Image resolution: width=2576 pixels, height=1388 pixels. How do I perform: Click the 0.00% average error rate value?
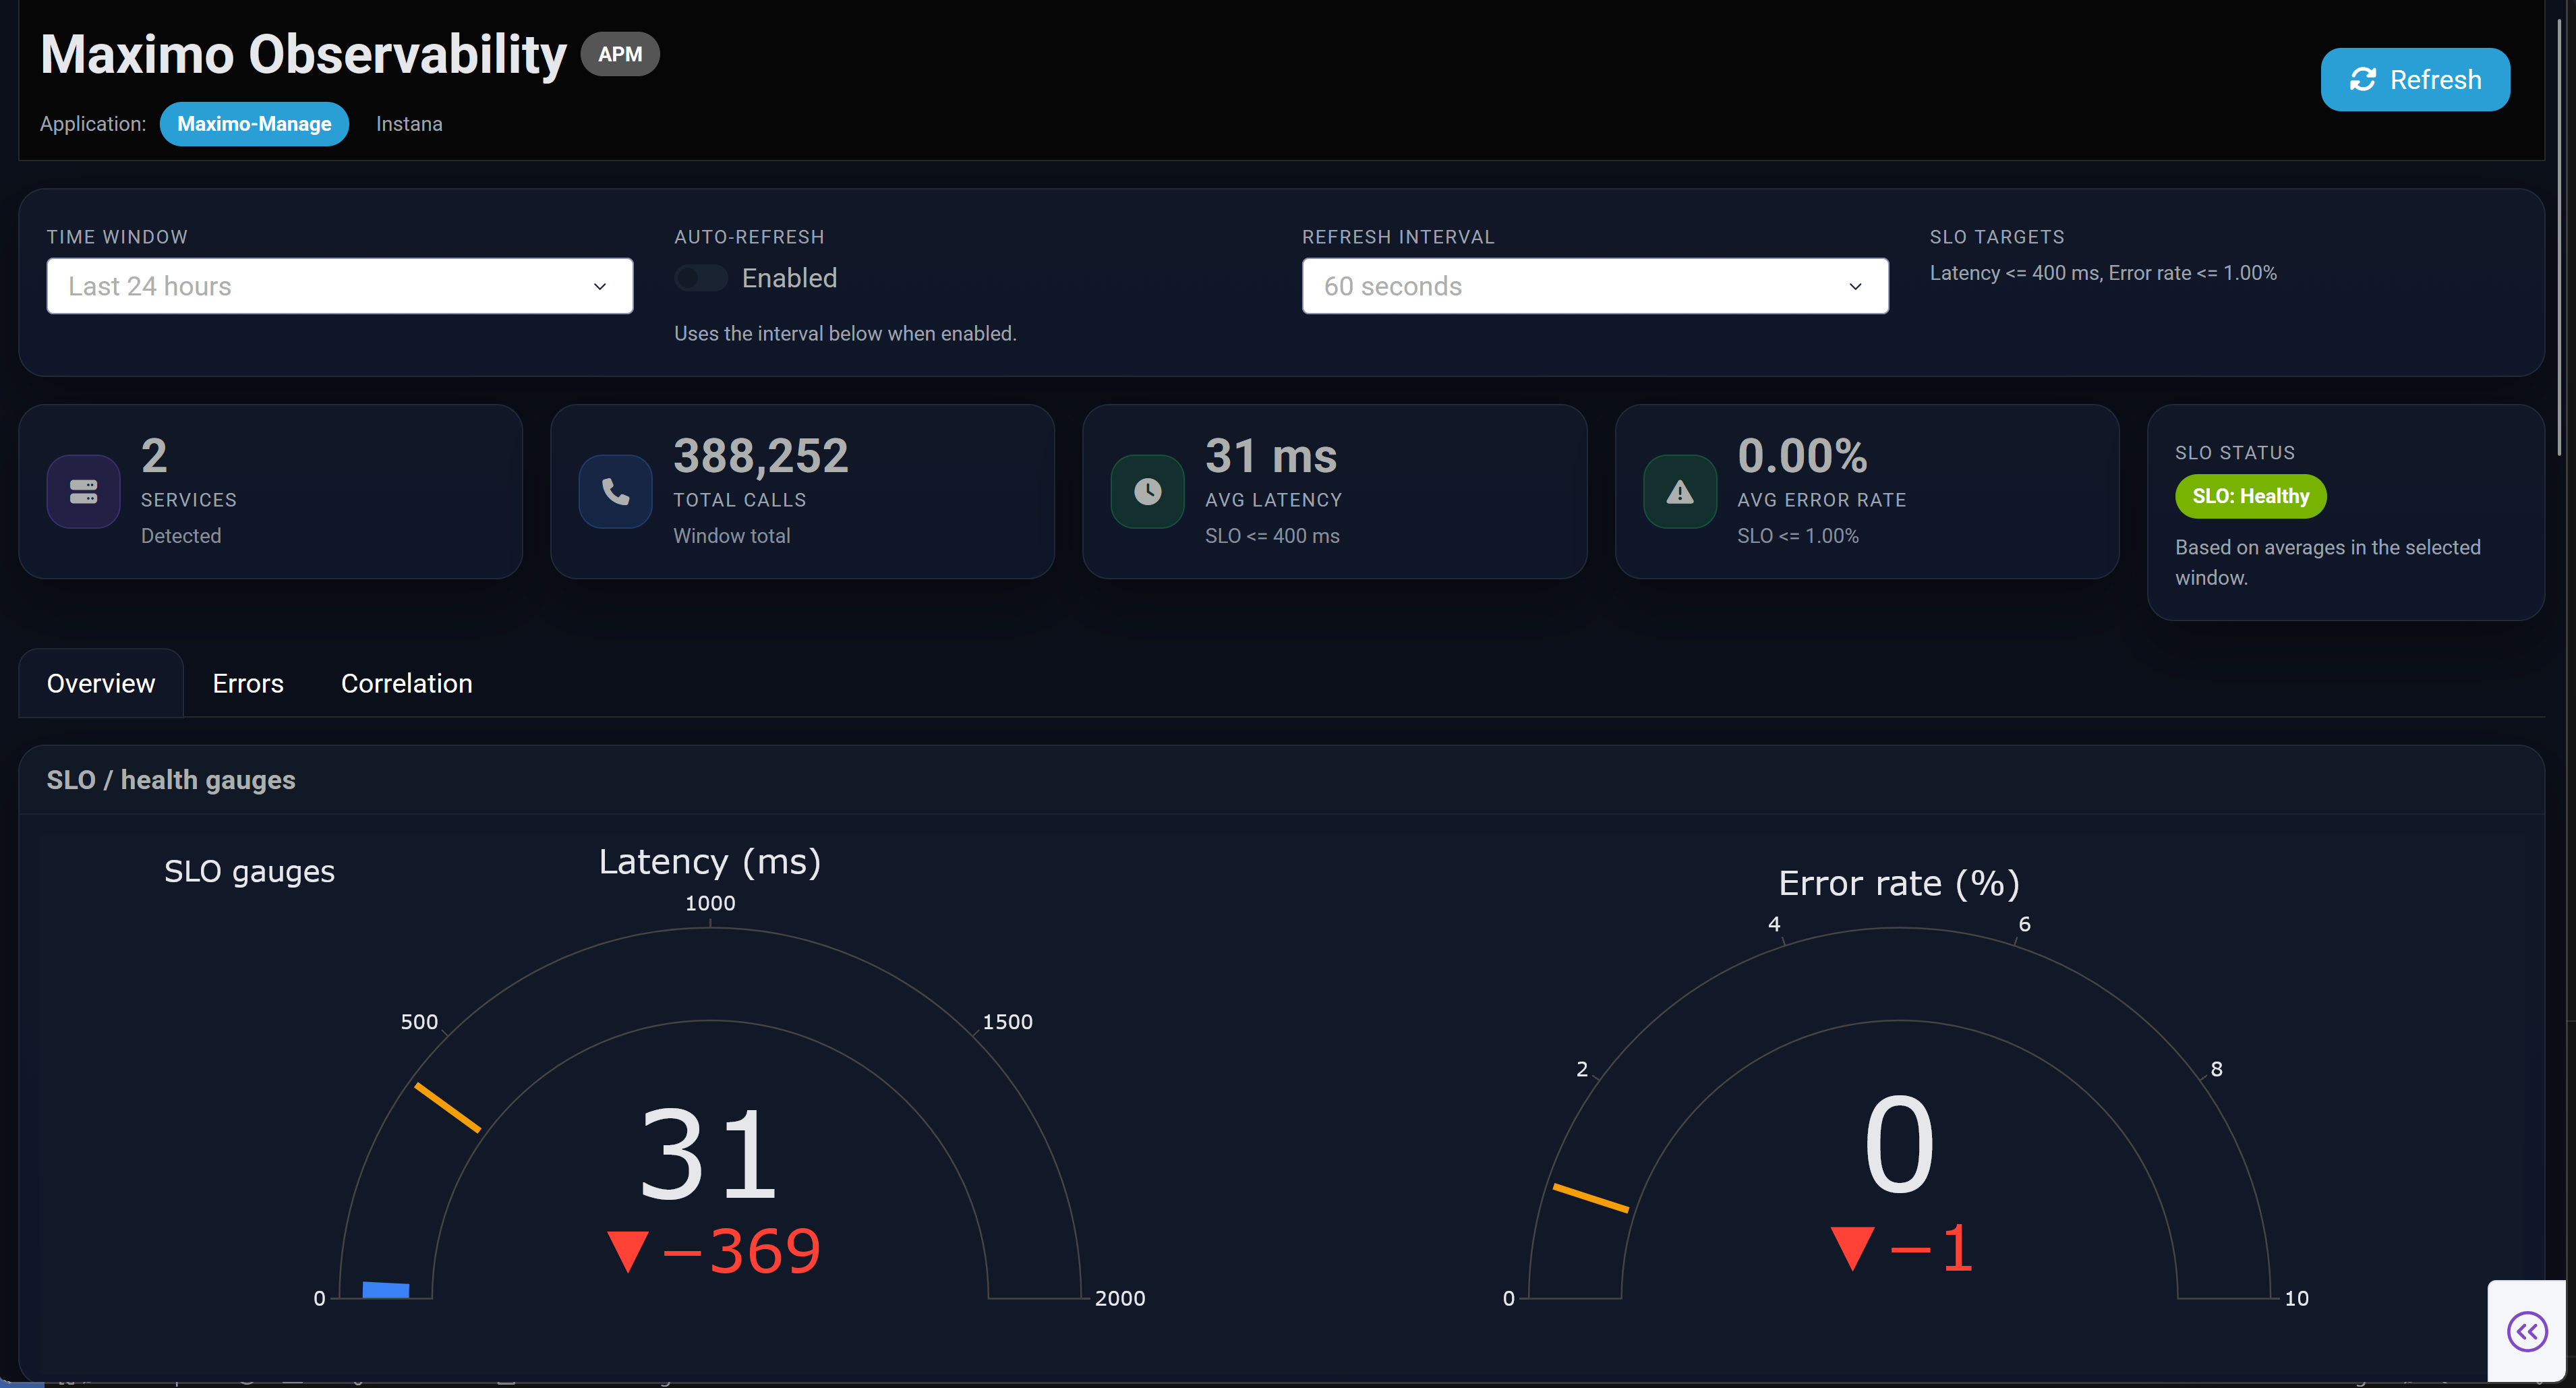click(1802, 456)
